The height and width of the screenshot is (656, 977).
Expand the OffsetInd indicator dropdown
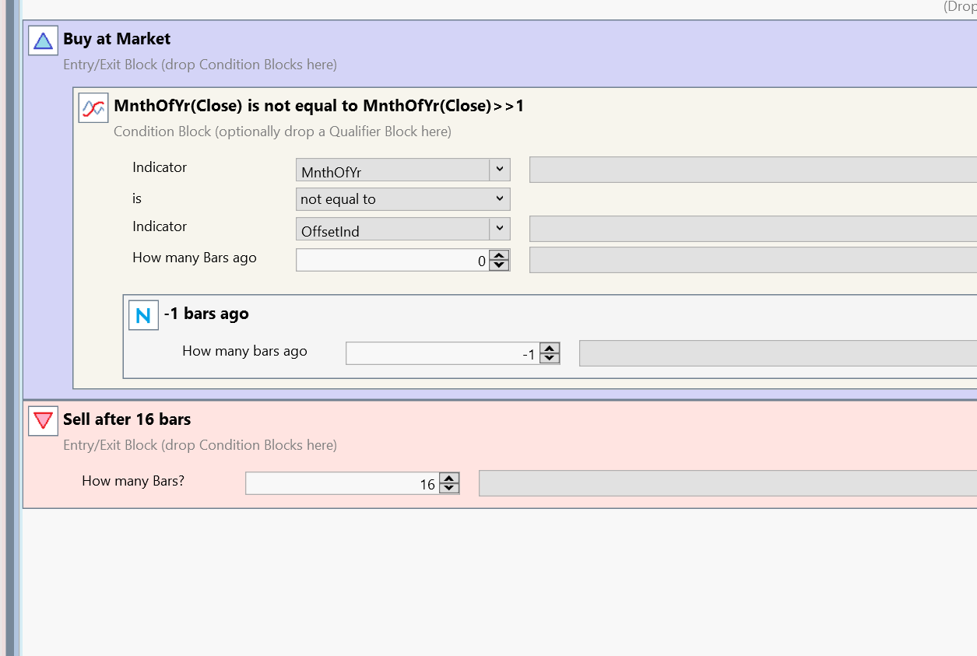[500, 229]
